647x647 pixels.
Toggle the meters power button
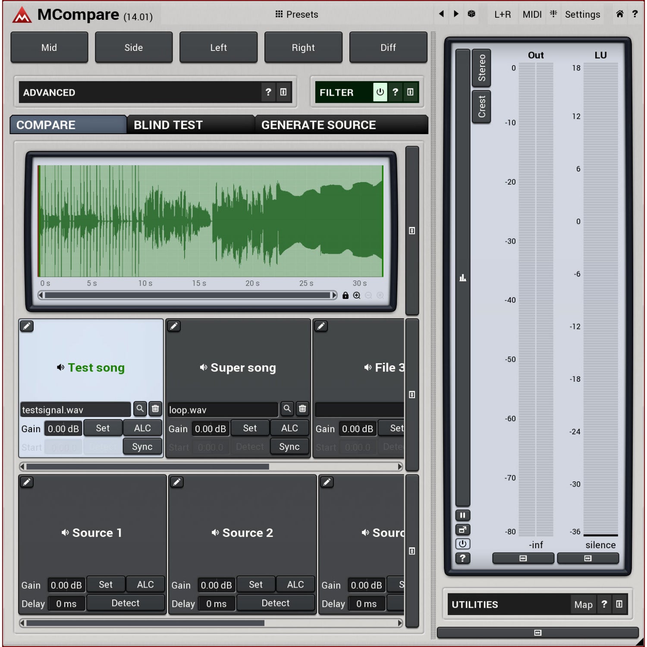click(463, 544)
